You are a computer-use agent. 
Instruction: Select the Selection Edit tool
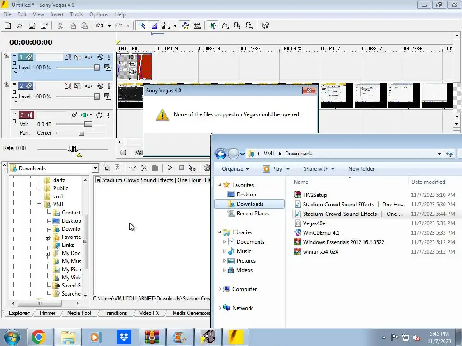pyautogui.click(x=237, y=26)
